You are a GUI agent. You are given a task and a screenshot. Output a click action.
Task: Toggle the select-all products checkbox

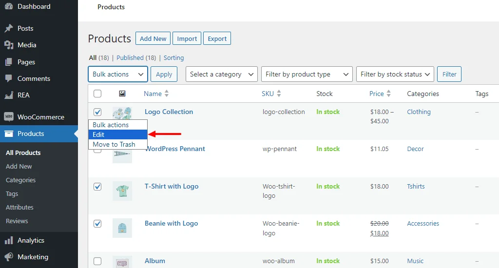(x=97, y=94)
